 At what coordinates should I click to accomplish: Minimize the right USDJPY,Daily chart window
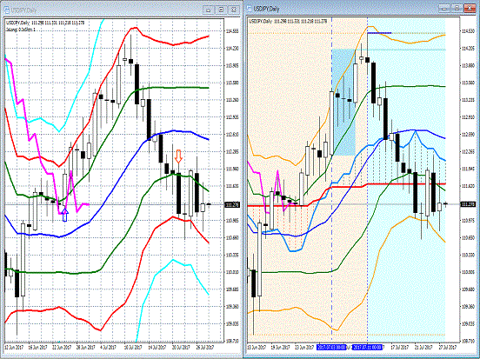(444, 9)
